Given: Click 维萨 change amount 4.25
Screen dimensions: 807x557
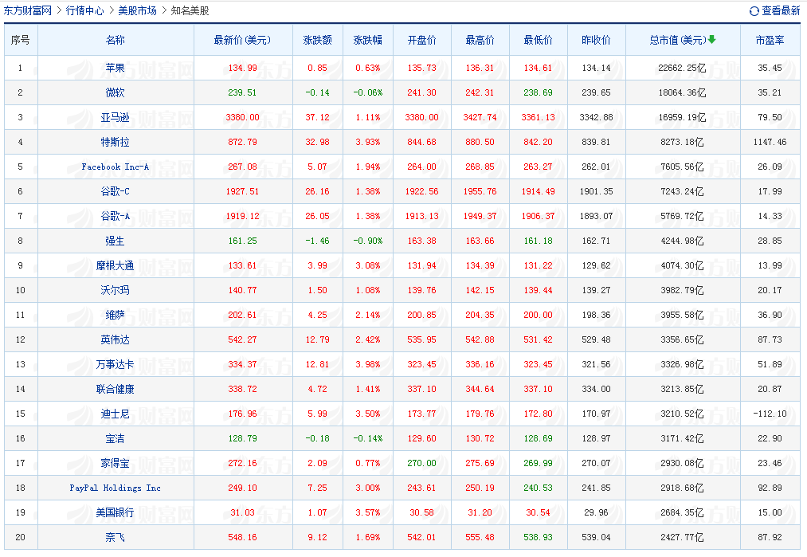Looking at the screenshot, I should pyautogui.click(x=318, y=315).
